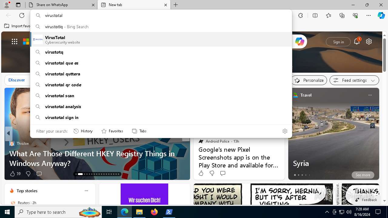388x218 pixels.
Task: Open the Google Pixel Screenshots headline
Action: (x=238, y=157)
